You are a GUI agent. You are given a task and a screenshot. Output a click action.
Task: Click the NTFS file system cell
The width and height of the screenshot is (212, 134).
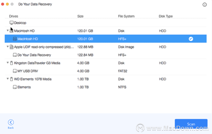[x=122, y=87]
